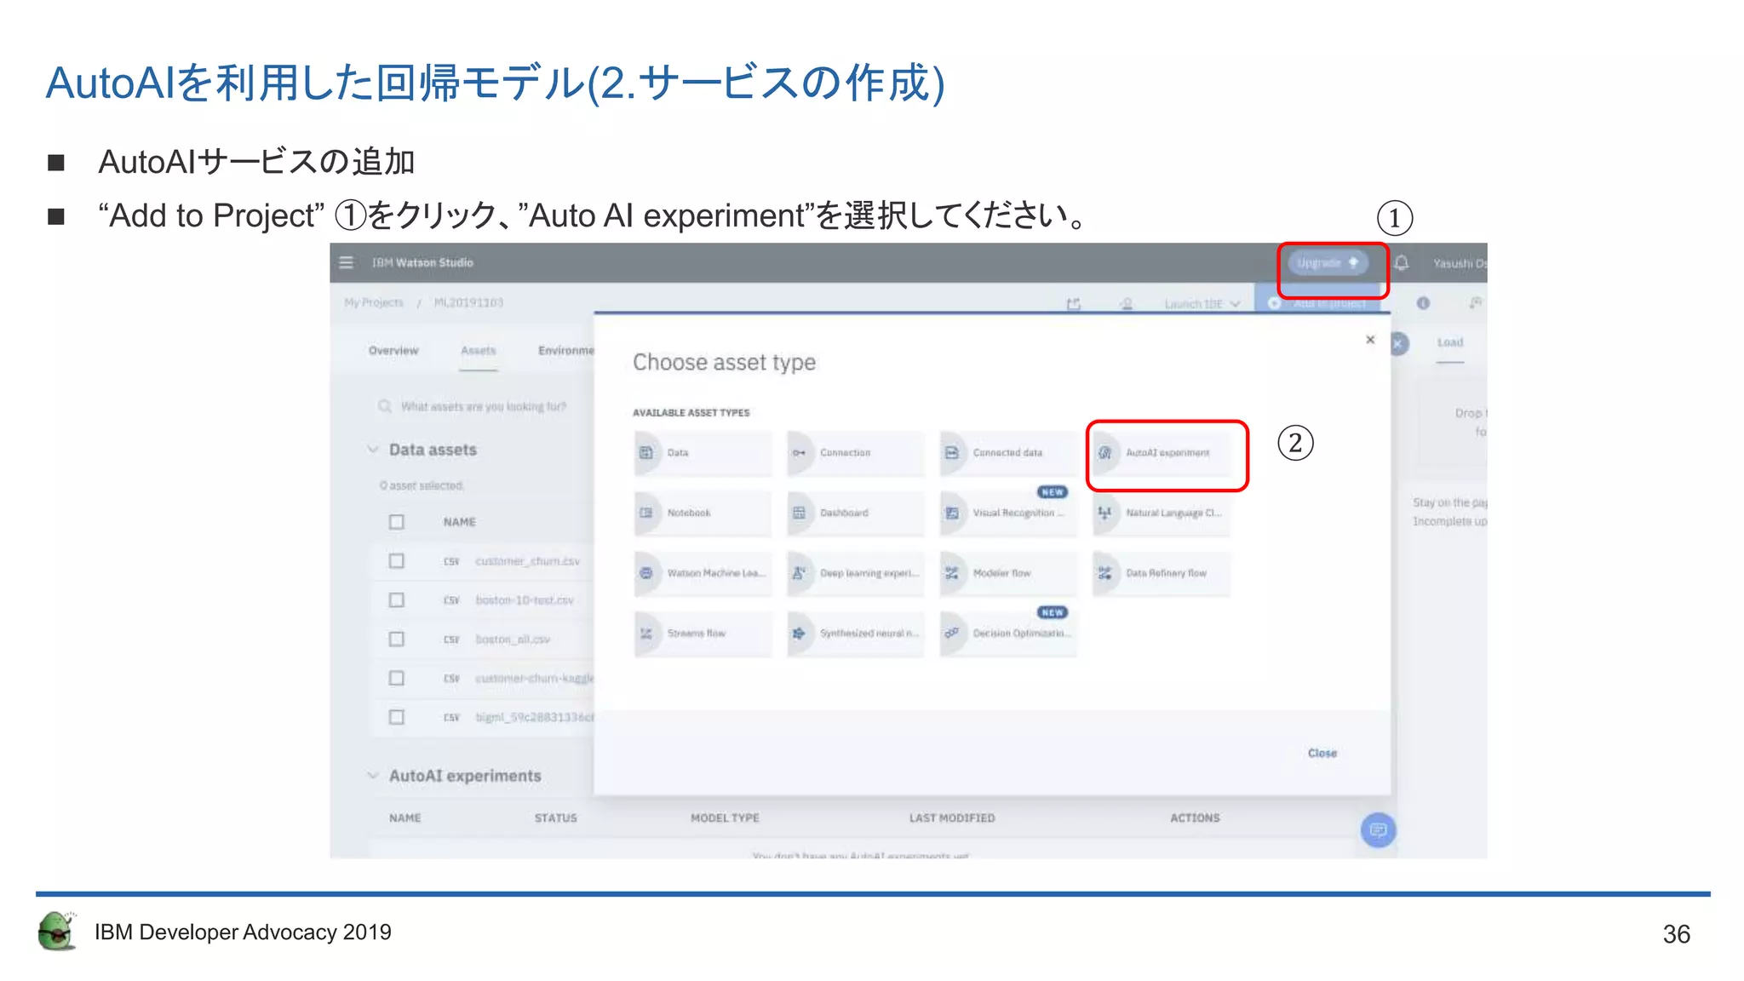The width and height of the screenshot is (1744, 981).
Task: Check the boston_all.csv checkbox
Action: tap(396, 640)
